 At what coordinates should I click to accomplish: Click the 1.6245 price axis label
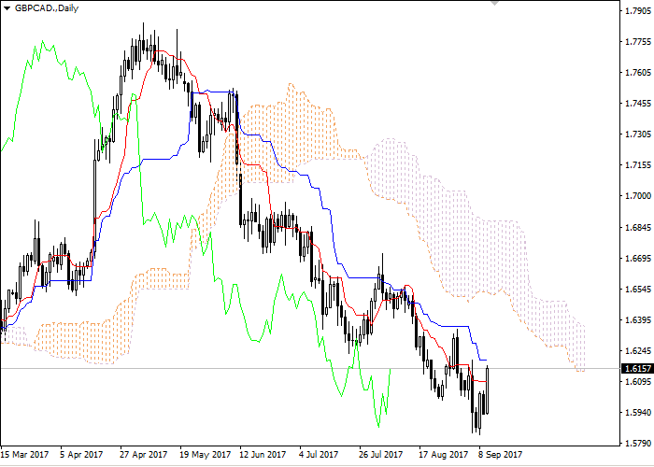(638, 351)
